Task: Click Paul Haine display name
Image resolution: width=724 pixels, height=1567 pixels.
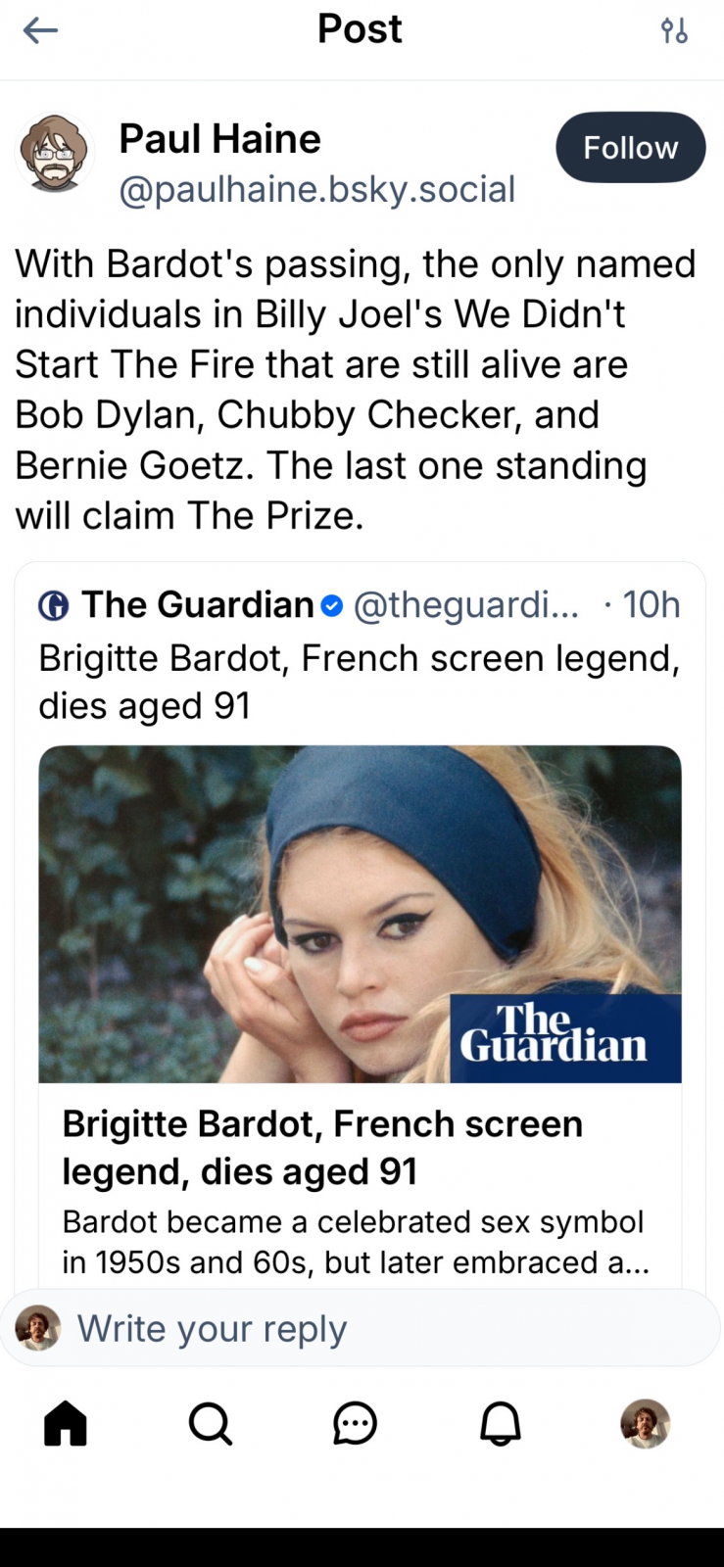Action: click(x=219, y=139)
